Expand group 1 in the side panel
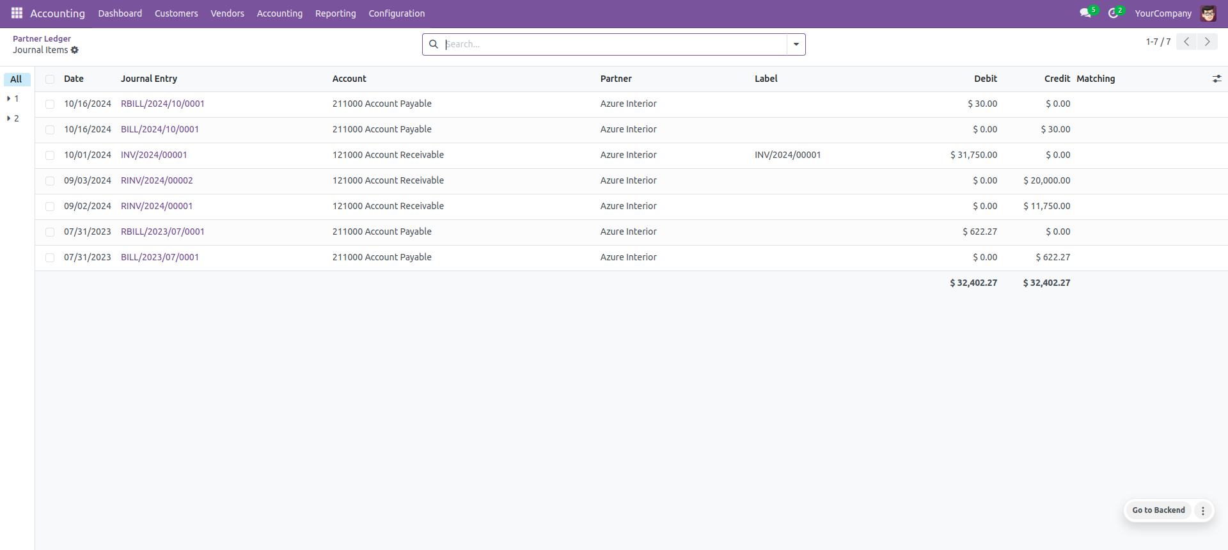Screen dimensions: 1228x550 13,98
